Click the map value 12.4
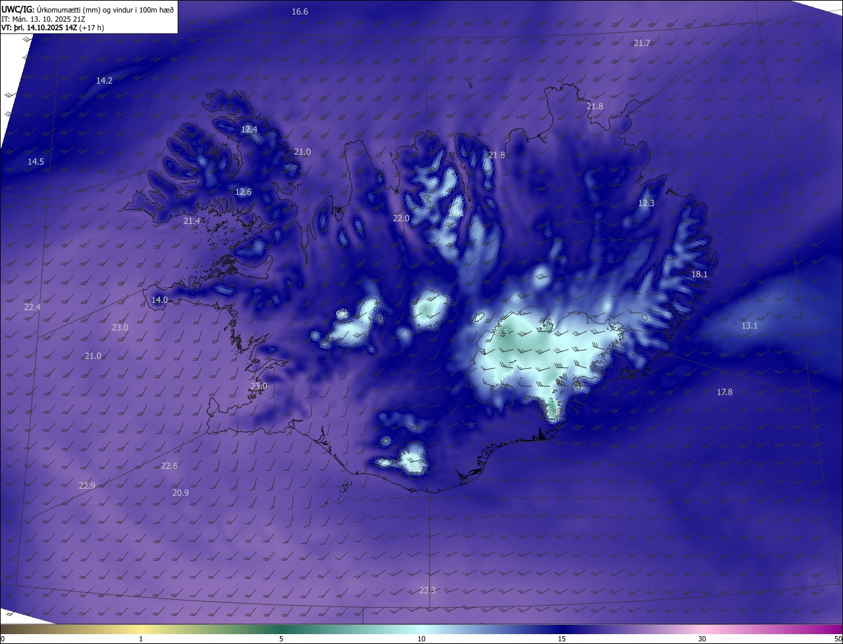The height and width of the screenshot is (644, 843). point(249,130)
